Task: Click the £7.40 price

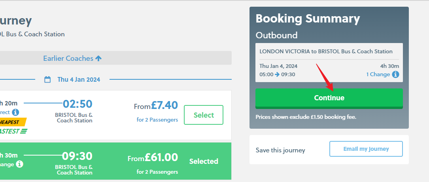Action: 164,105
